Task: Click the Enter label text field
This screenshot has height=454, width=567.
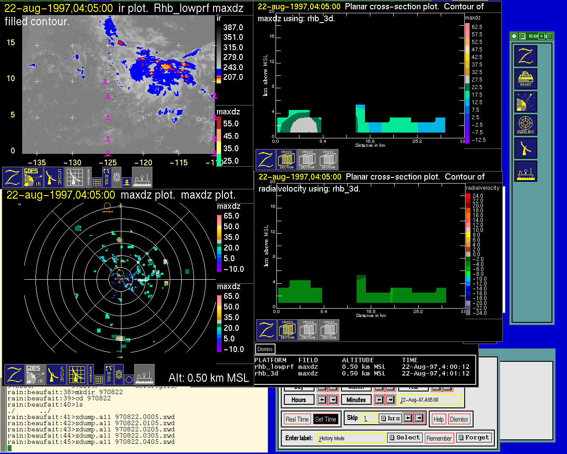Action: click(351, 438)
